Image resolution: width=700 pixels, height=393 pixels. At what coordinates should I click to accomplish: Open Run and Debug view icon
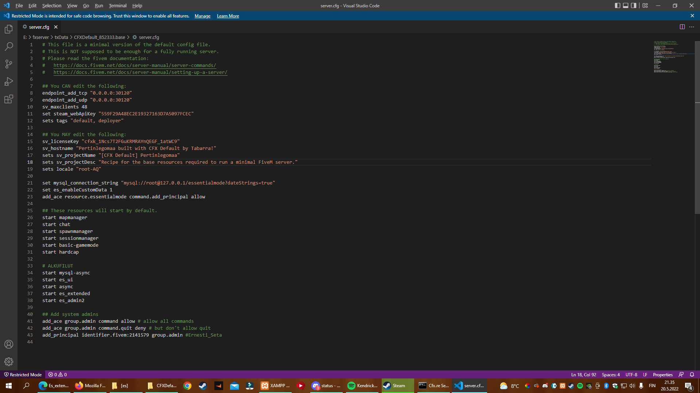pyautogui.click(x=9, y=82)
